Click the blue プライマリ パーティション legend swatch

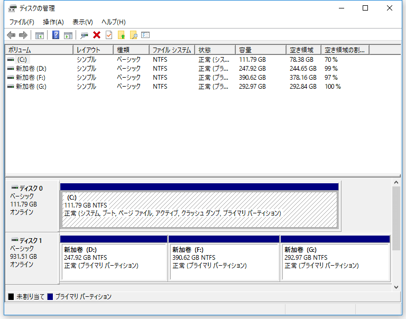coord(50,296)
